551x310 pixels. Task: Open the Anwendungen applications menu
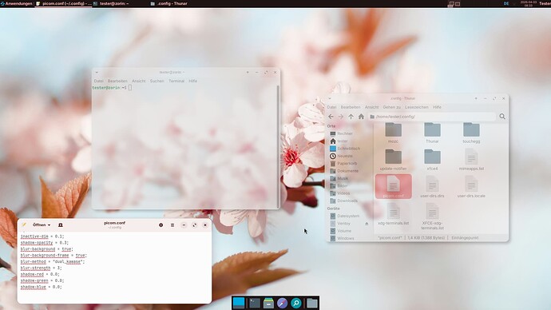click(x=16, y=3)
